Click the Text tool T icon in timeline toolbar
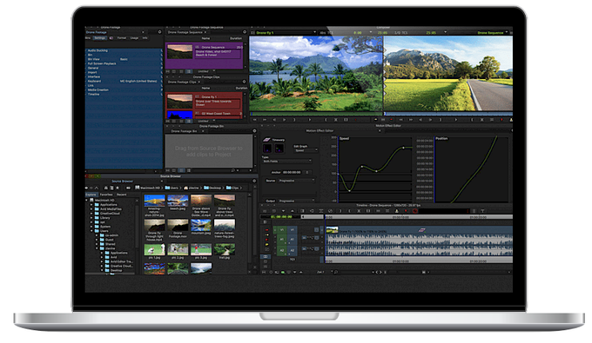Image resolution: width=592 pixels, height=343 pixels. [482, 211]
